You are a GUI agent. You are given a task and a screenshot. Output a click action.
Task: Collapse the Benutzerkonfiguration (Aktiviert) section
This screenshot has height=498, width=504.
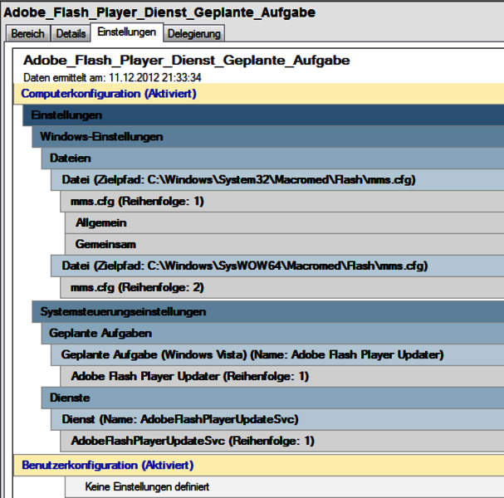point(259,466)
